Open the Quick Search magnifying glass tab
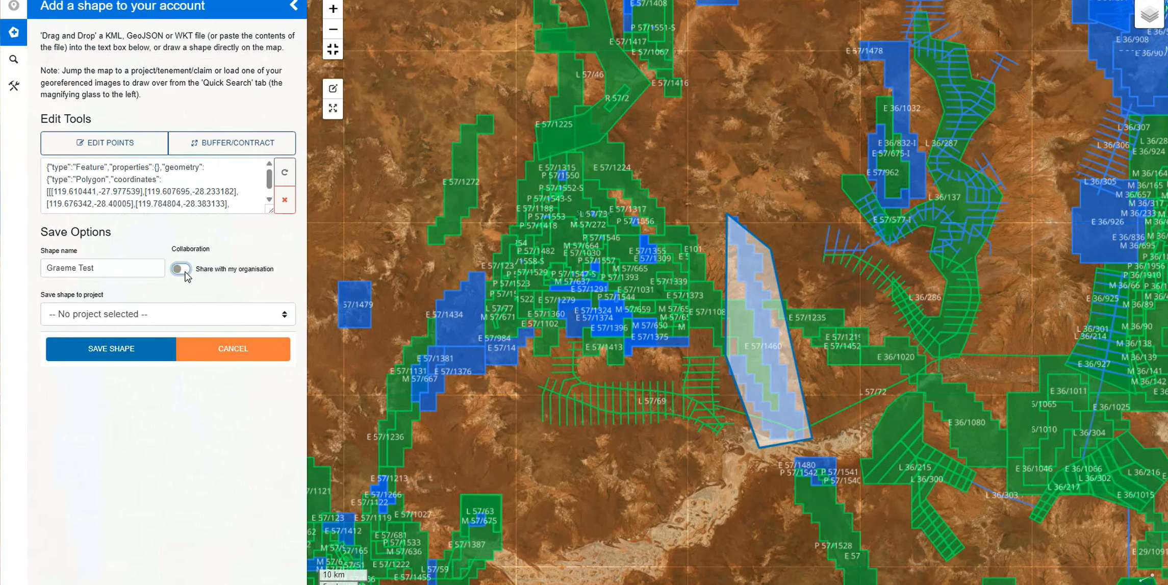The width and height of the screenshot is (1168, 585). tap(14, 59)
